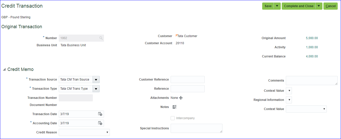This screenshot has height=139, width=341.
Task: Click into the Customer Reference field
Action: pyautogui.click(x=187, y=80)
